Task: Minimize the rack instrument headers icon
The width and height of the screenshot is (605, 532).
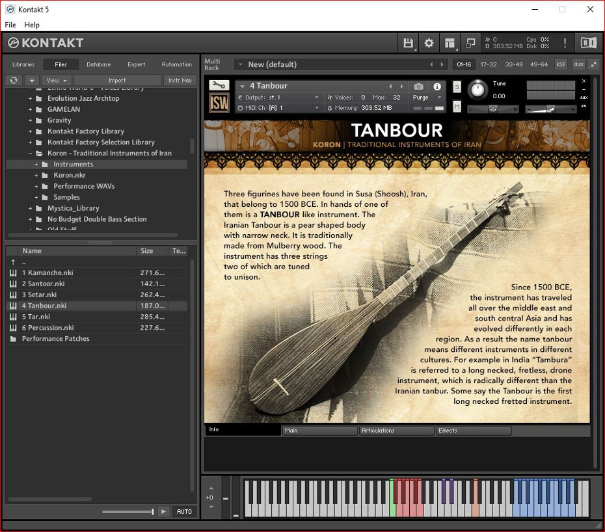Action: click(x=594, y=64)
